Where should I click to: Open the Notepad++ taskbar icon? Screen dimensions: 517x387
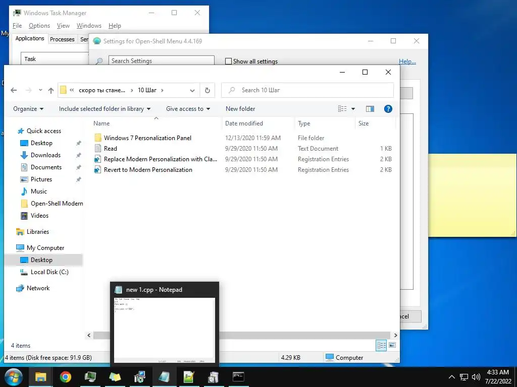tap(189, 377)
